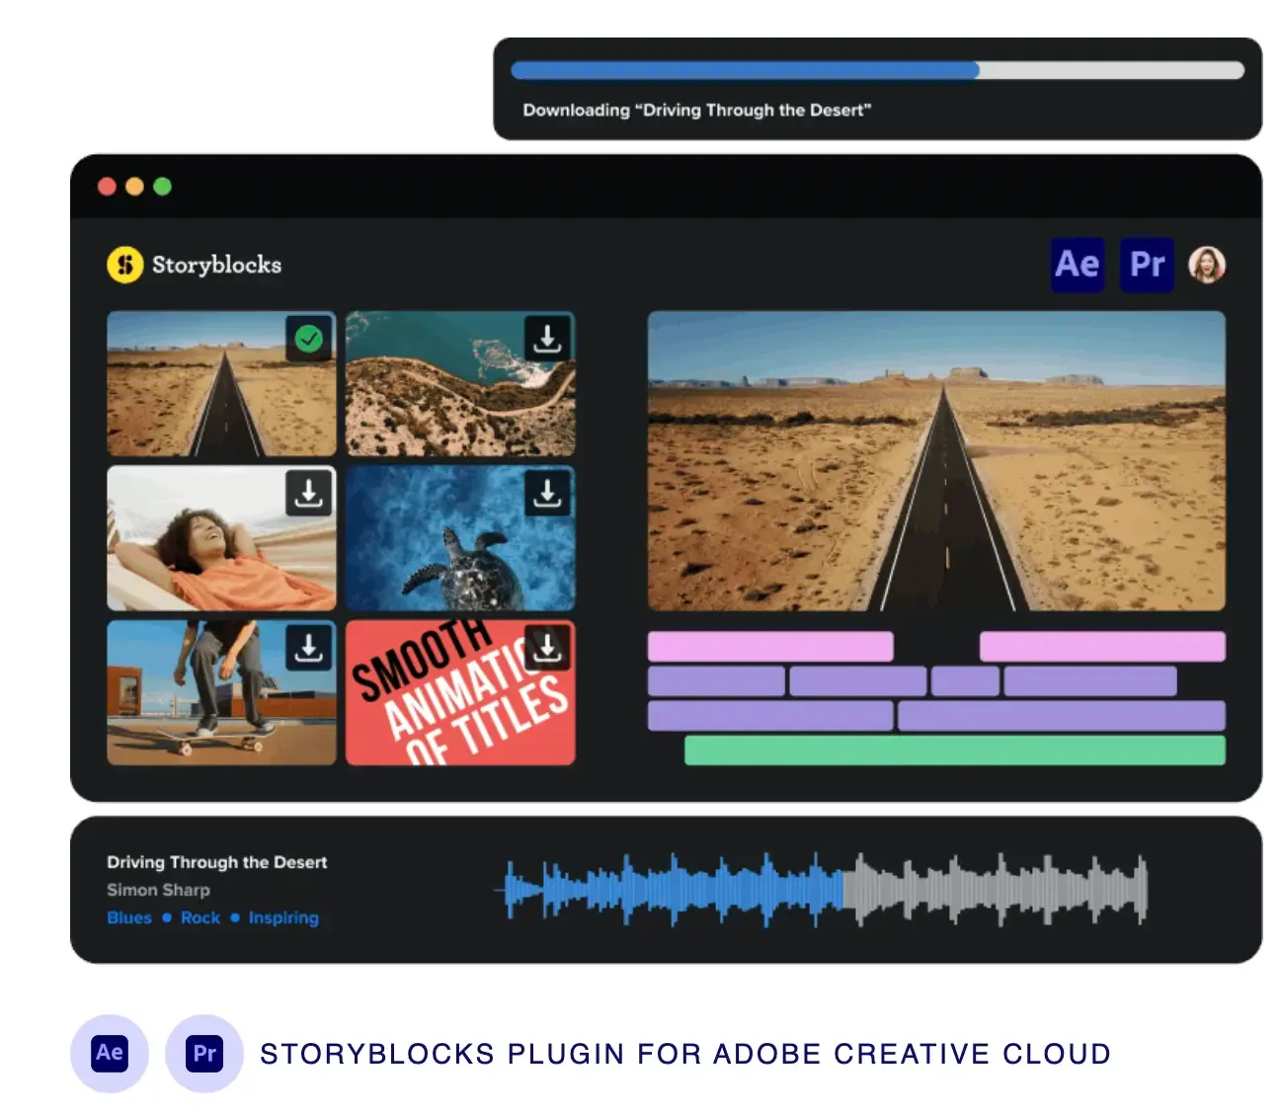
Task: Click the Blues genre tag
Action: point(129,917)
